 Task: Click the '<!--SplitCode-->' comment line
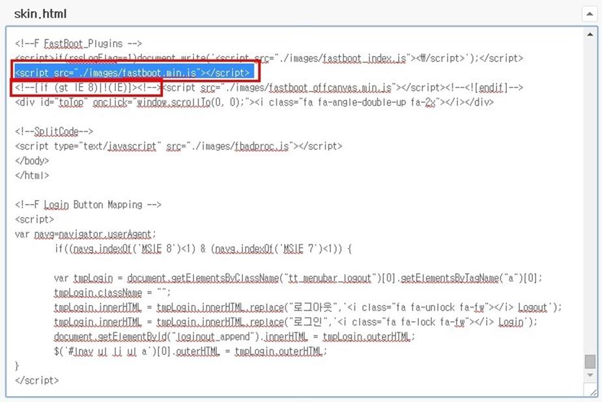click(53, 132)
